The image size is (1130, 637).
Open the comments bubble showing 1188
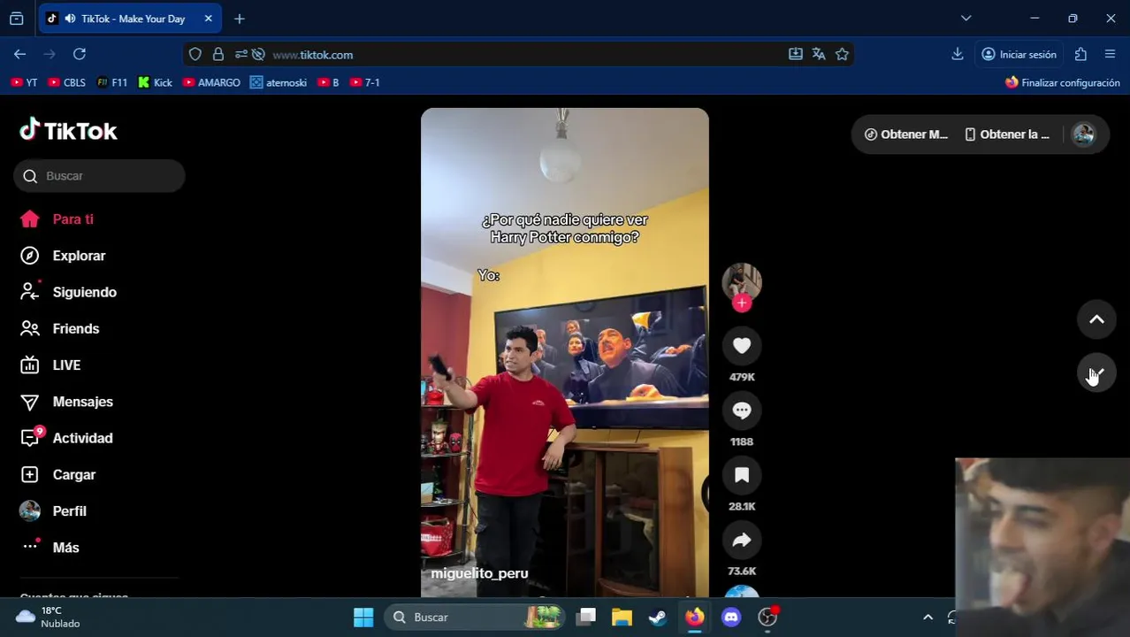coord(742,411)
